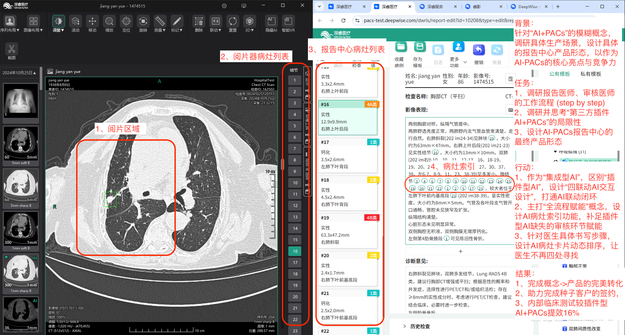Switch to the private templates (私有模板) tab

590,74
